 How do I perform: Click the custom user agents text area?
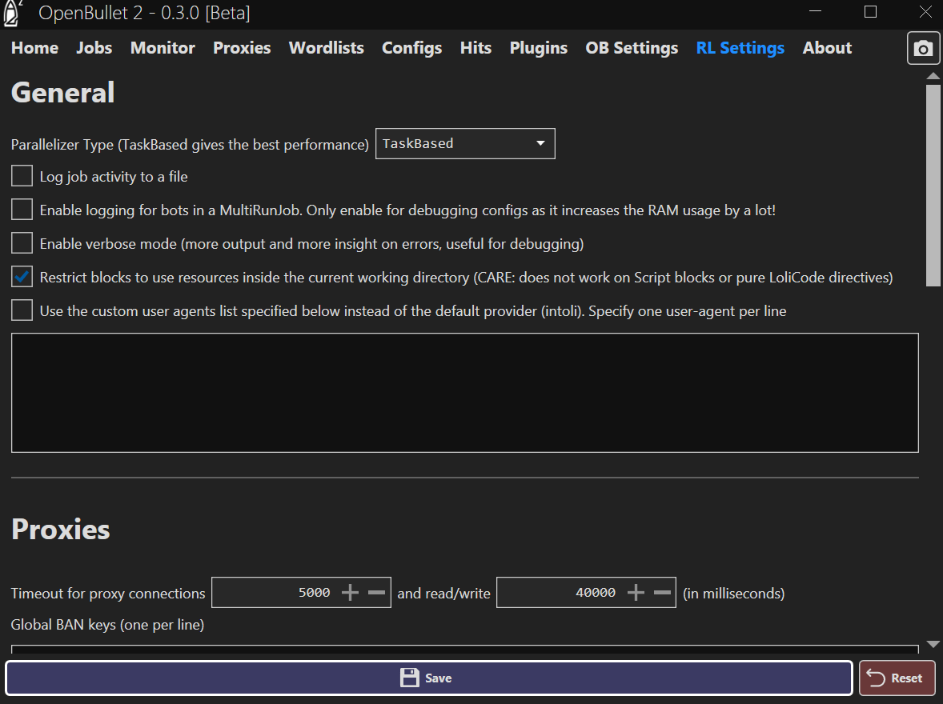(x=465, y=393)
